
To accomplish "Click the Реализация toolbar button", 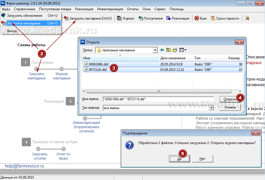I will tap(178, 18).
